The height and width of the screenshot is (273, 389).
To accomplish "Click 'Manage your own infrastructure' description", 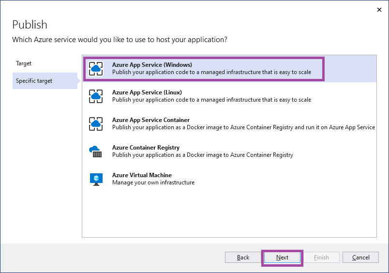I will [x=153, y=182].
